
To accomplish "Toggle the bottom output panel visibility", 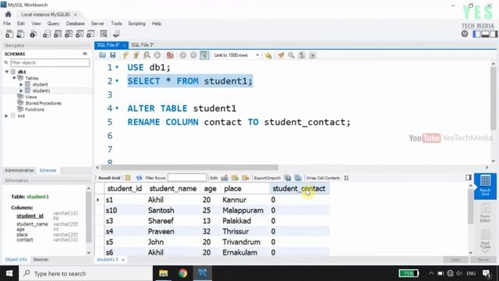I will coord(485,34).
